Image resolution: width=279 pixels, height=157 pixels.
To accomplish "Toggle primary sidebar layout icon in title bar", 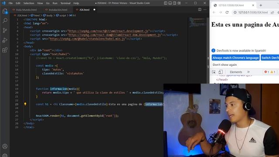I will [166, 3].
